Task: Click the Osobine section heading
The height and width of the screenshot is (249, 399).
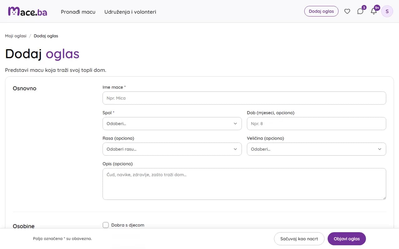Action: click(24, 226)
